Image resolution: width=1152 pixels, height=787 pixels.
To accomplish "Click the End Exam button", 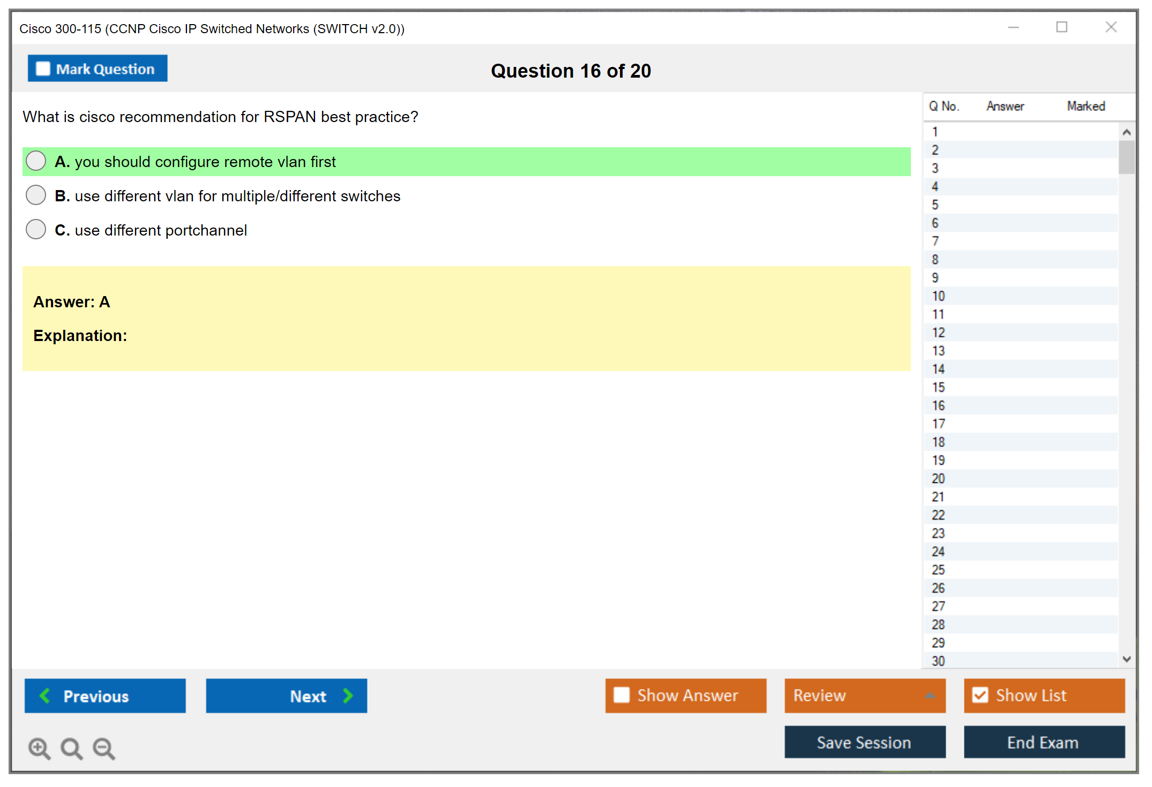I will point(1043,742).
